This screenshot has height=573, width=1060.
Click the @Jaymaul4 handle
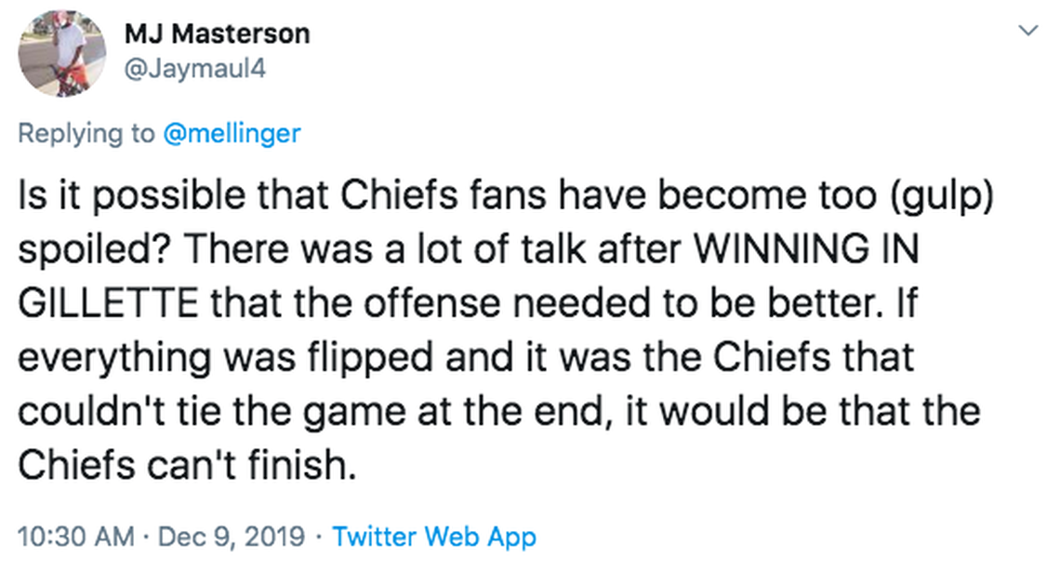pos(194,67)
